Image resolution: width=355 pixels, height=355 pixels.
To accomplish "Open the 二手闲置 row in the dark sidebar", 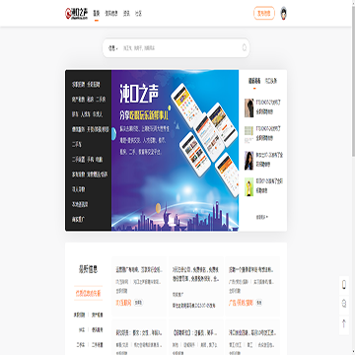I will [88, 160].
